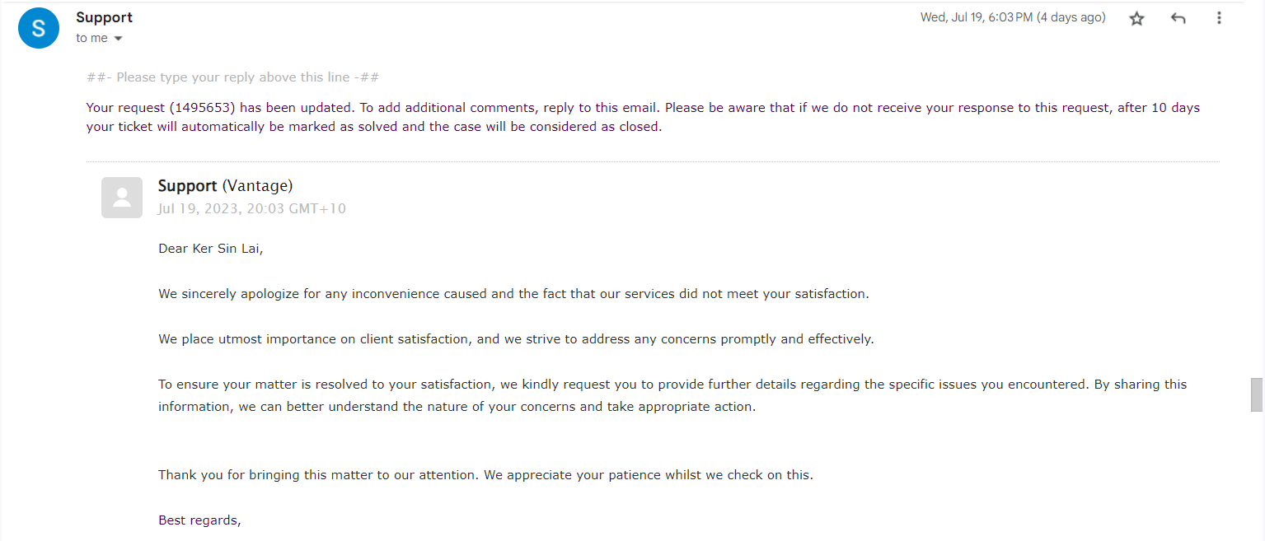Click the blue "S" sender avatar

pos(39,28)
